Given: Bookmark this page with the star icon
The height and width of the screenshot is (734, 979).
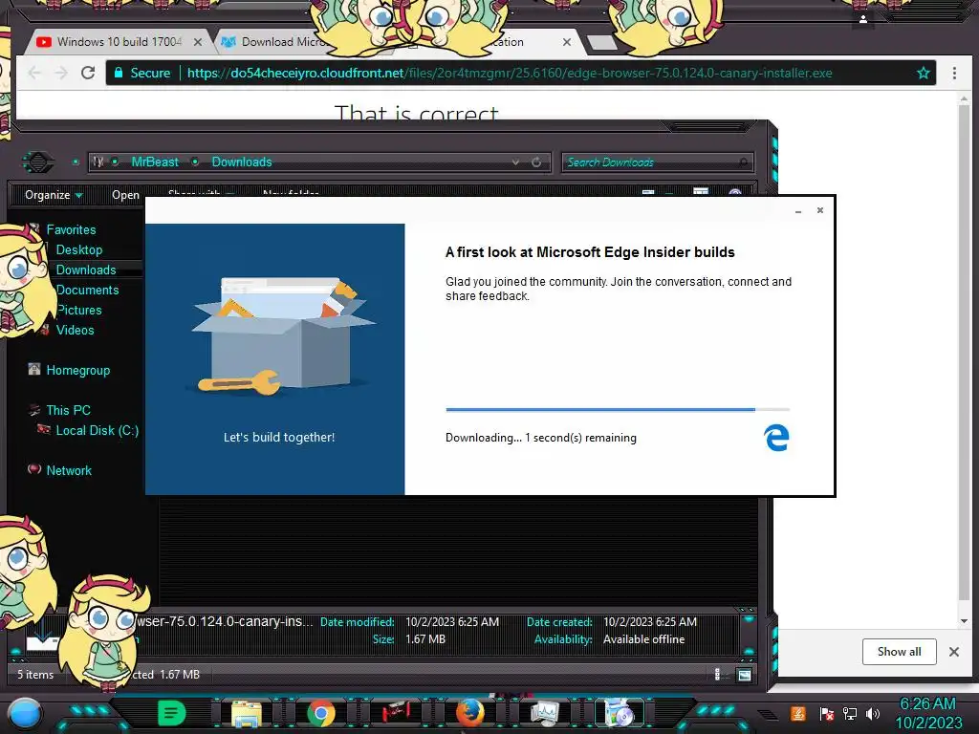Looking at the screenshot, I should click(x=924, y=73).
